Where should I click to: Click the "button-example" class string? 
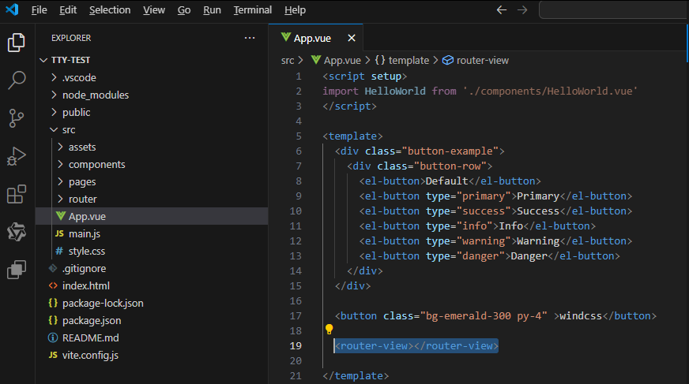450,151
